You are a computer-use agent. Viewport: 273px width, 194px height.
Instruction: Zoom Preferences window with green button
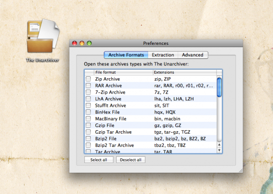[x=89, y=43]
